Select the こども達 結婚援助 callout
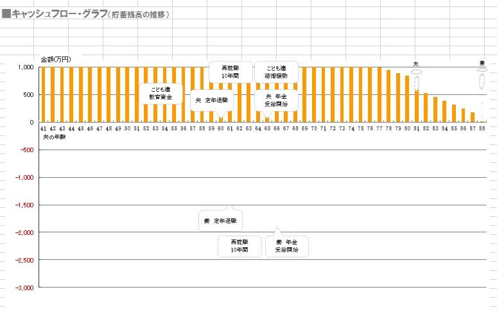Image resolution: width=497 pixels, height=310 pixels. click(276, 72)
